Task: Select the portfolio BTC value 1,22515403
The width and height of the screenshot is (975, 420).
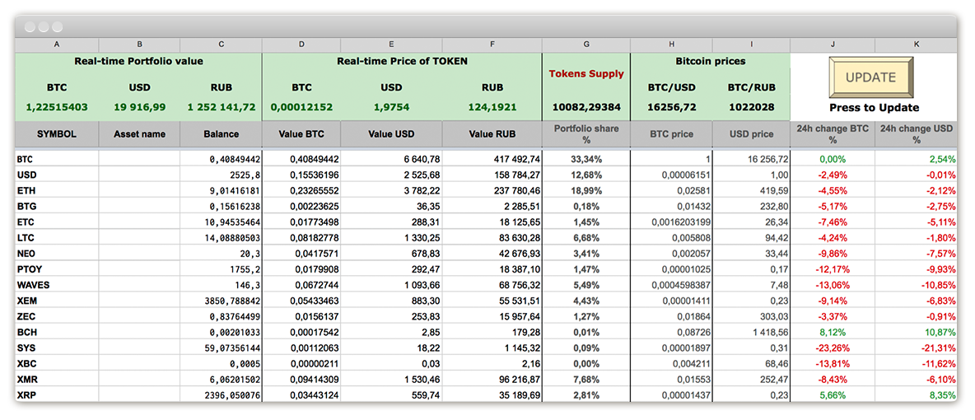Action: (57, 107)
